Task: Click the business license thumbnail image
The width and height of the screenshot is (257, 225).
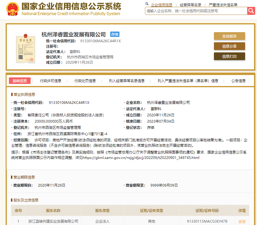Action: (26, 49)
